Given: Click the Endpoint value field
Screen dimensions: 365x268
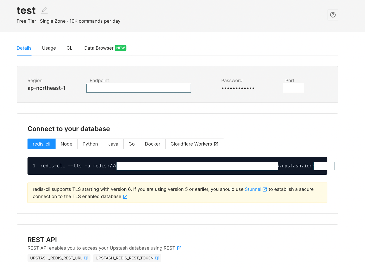Looking at the screenshot, I should [x=138, y=88].
